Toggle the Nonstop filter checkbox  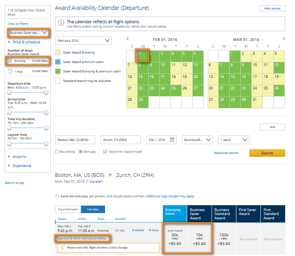click(10, 61)
